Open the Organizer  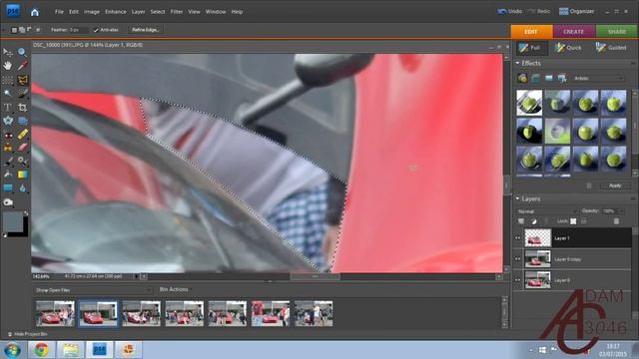pyautogui.click(x=577, y=11)
